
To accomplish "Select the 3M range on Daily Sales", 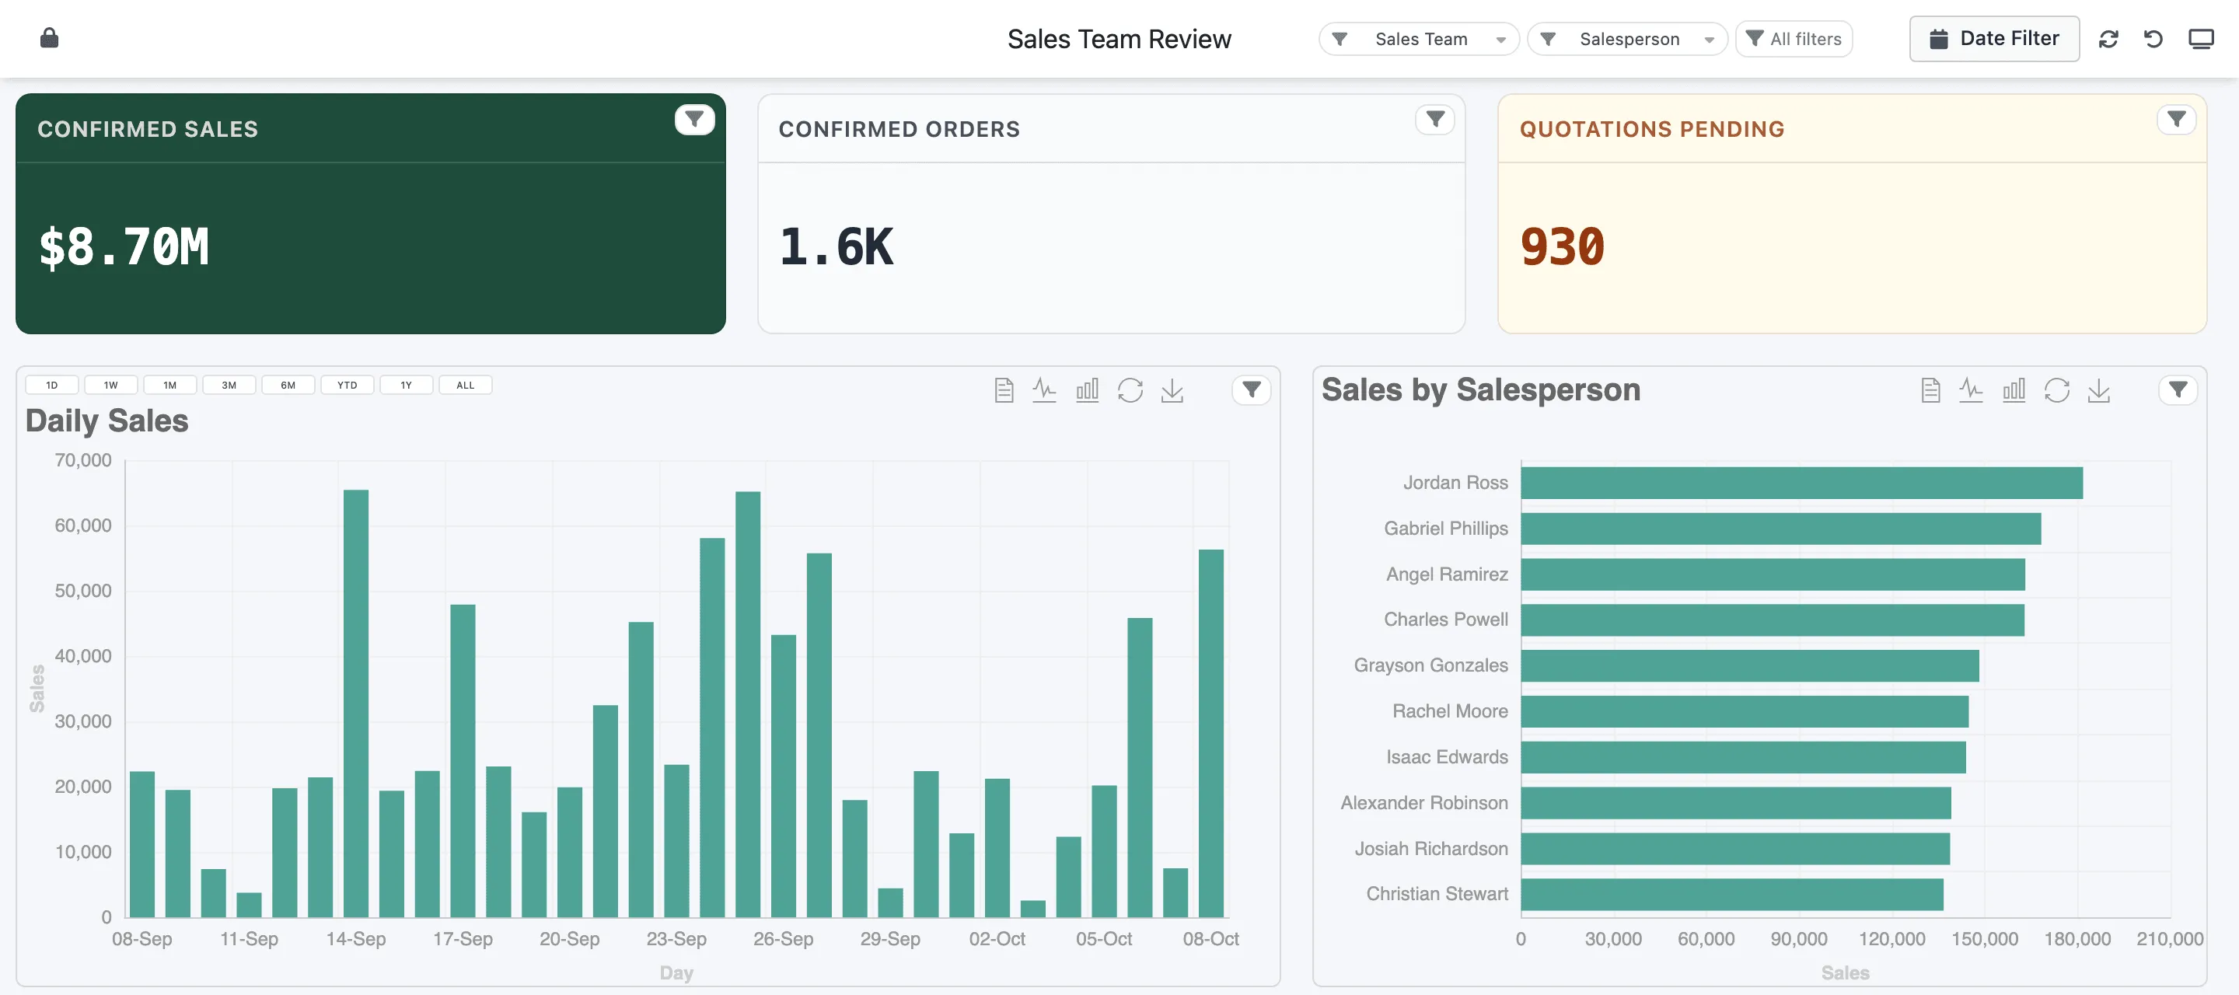I will 229,385.
